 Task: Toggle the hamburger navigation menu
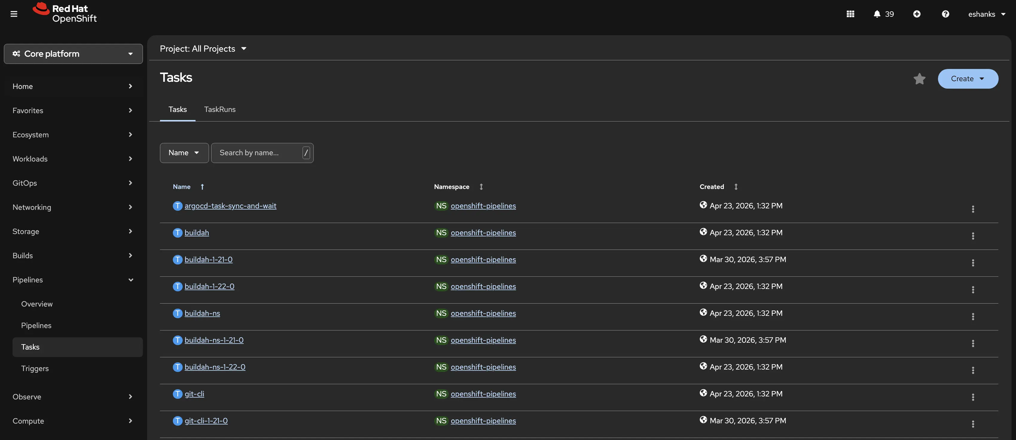(x=14, y=14)
